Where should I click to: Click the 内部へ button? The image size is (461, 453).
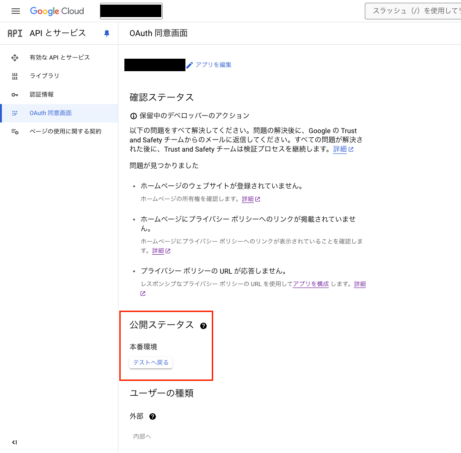(x=142, y=436)
